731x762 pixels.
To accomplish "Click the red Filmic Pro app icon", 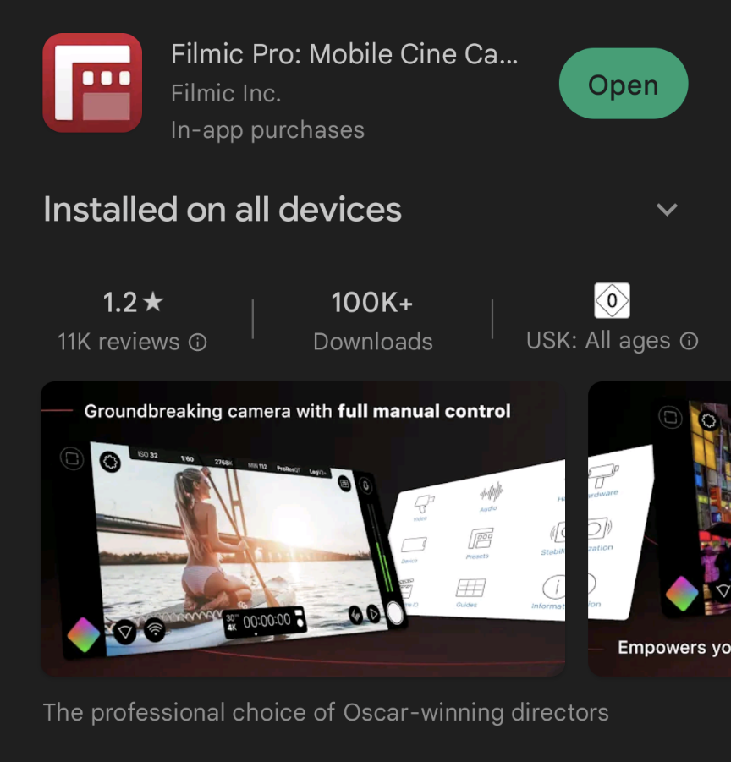I will click(x=92, y=83).
